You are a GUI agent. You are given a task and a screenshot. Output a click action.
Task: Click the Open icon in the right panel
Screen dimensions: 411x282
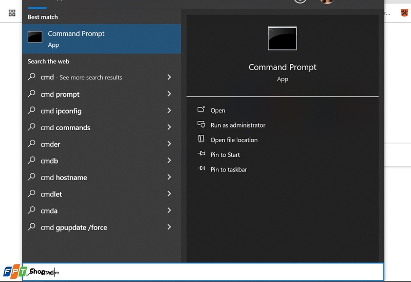tap(201, 110)
